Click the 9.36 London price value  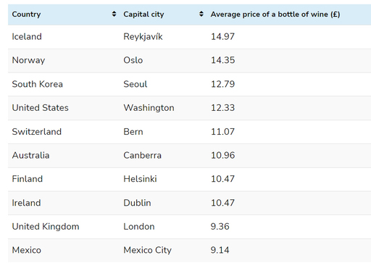[x=220, y=227]
